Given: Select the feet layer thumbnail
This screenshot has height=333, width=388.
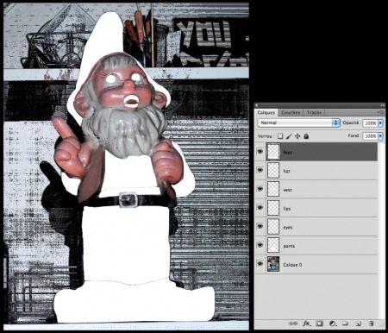Looking at the screenshot, I should coord(273,152).
